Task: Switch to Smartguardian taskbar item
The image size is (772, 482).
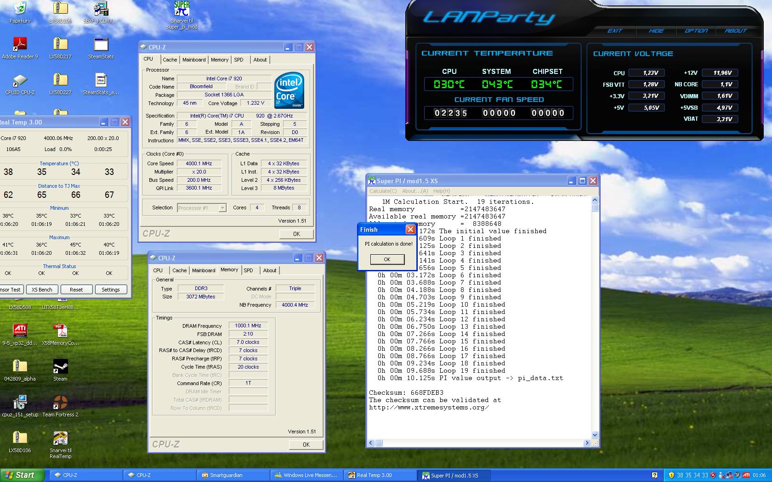Action: 233,475
